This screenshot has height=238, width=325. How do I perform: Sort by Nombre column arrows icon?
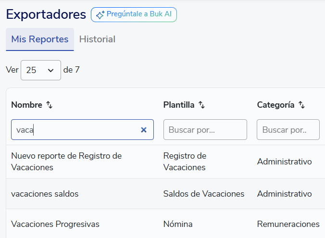coord(49,105)
